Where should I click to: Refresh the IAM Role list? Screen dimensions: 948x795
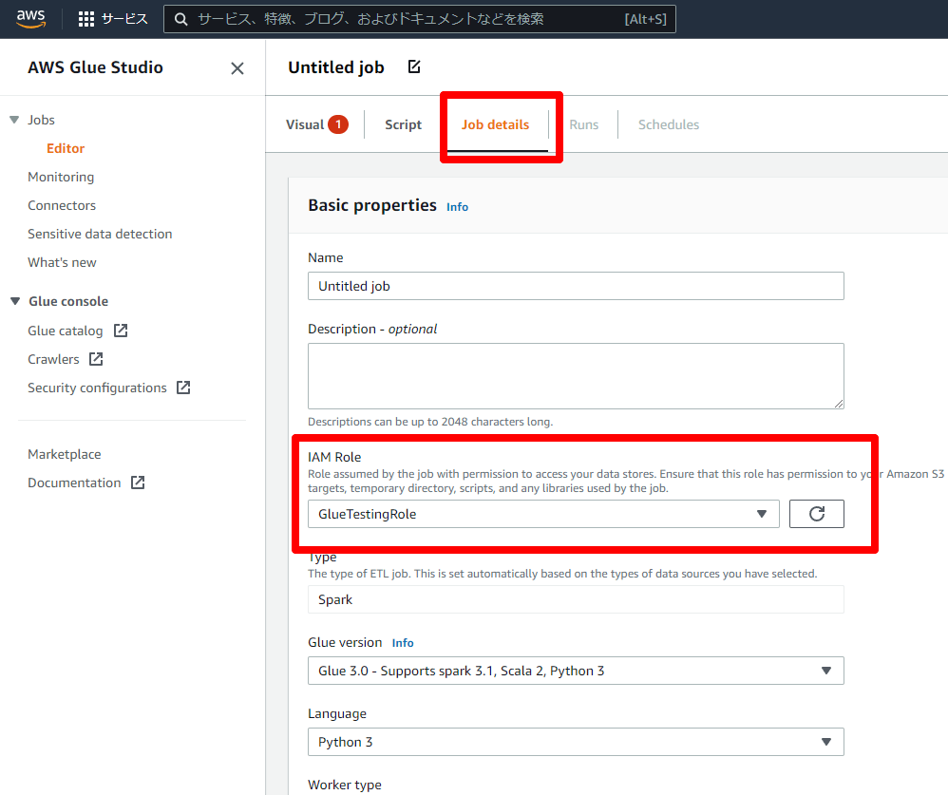coord(816,514)
